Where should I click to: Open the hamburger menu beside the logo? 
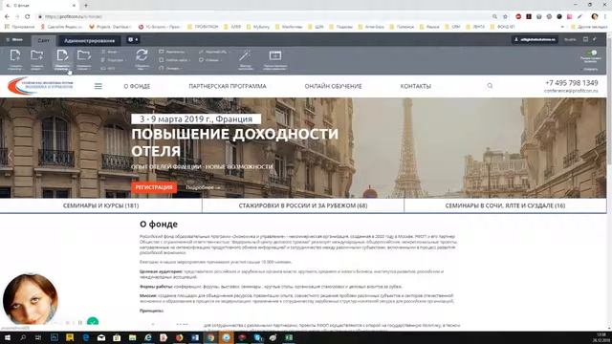click(x=98, y=86)
